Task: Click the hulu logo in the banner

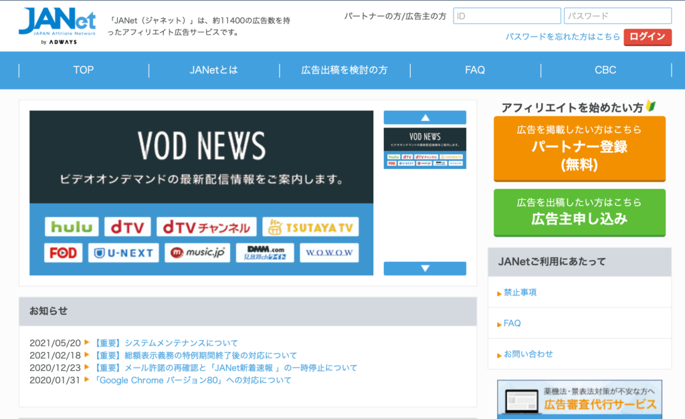Action: tap(72, 227)
